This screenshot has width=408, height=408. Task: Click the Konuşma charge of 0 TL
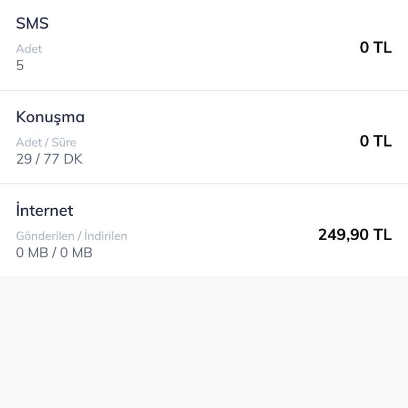[x=375, y=141]
